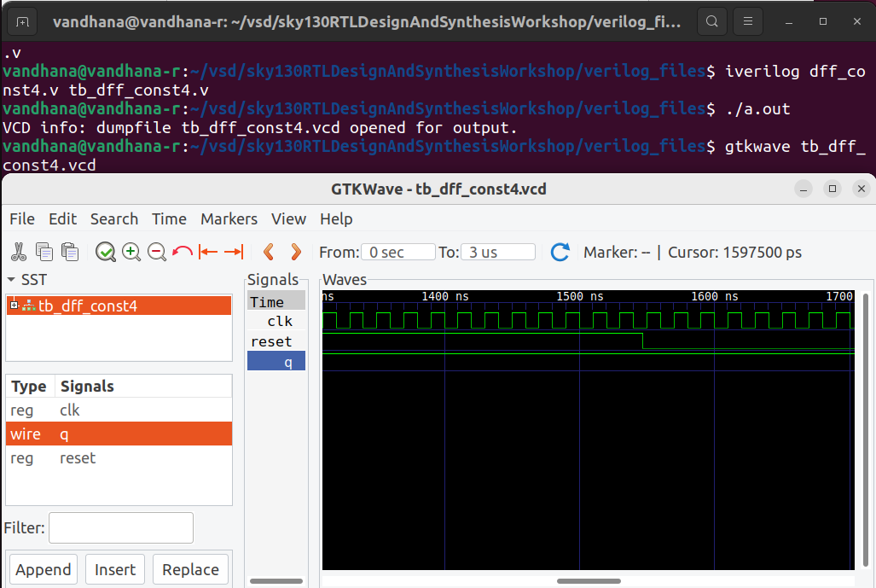
Task: Click the Append button
Action: pos(43,569)
